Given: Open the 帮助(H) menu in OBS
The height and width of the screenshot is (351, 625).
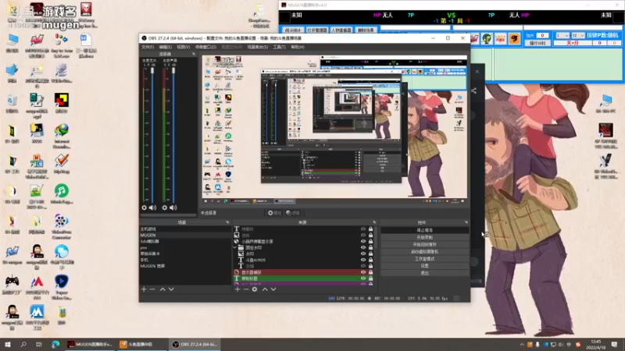Looking at the screenshot, I should click(x=298, y=47).
